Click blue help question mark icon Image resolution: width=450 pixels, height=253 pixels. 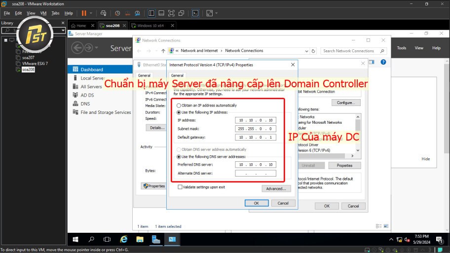tap(383, 62)
